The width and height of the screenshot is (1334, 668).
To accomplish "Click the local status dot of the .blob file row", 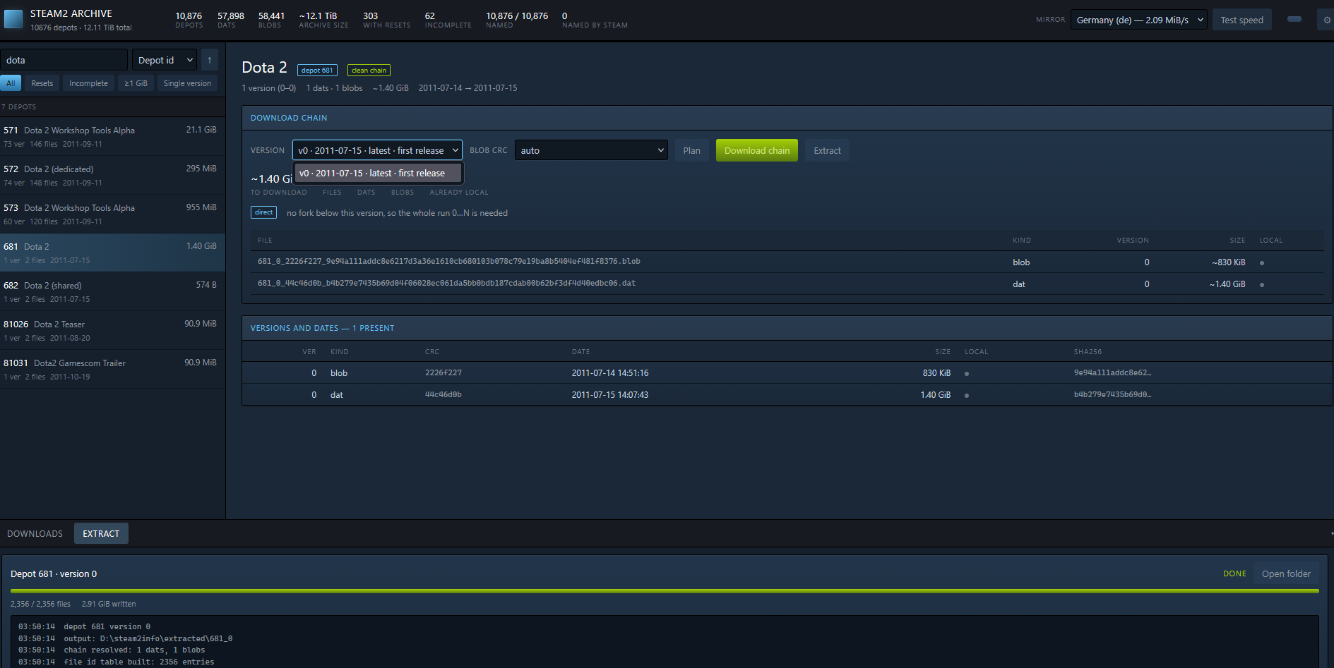I will 1262,263.
